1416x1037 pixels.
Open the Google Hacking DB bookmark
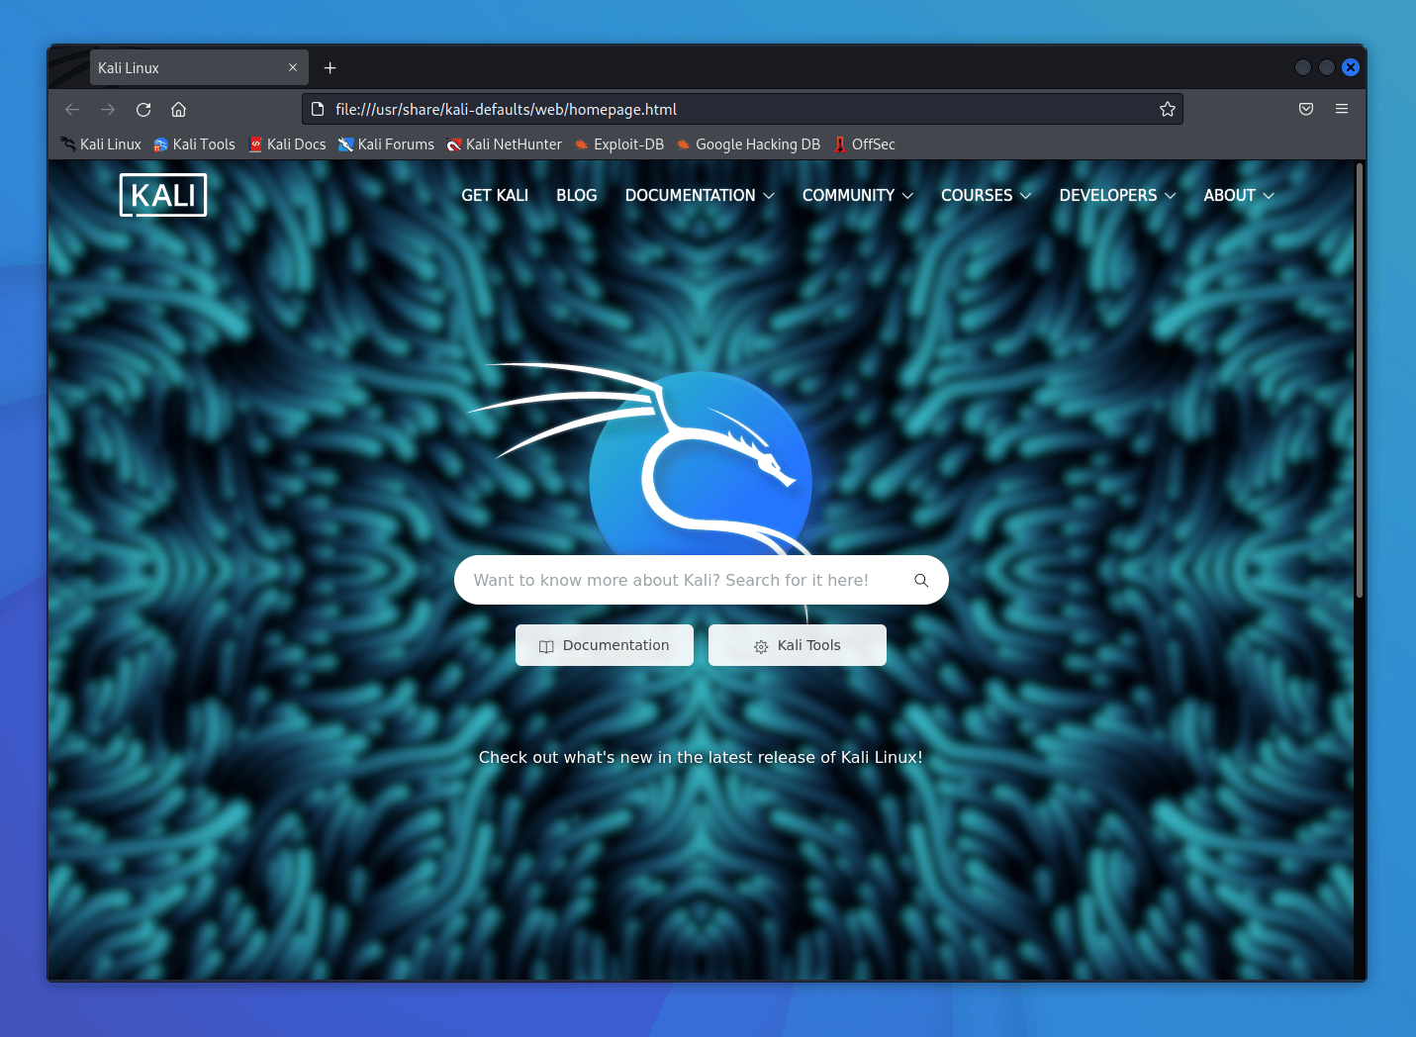point(748,143)
